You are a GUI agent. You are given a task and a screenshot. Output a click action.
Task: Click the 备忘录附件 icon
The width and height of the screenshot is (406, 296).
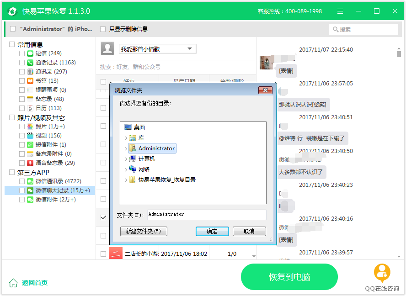tap(30, 154)
